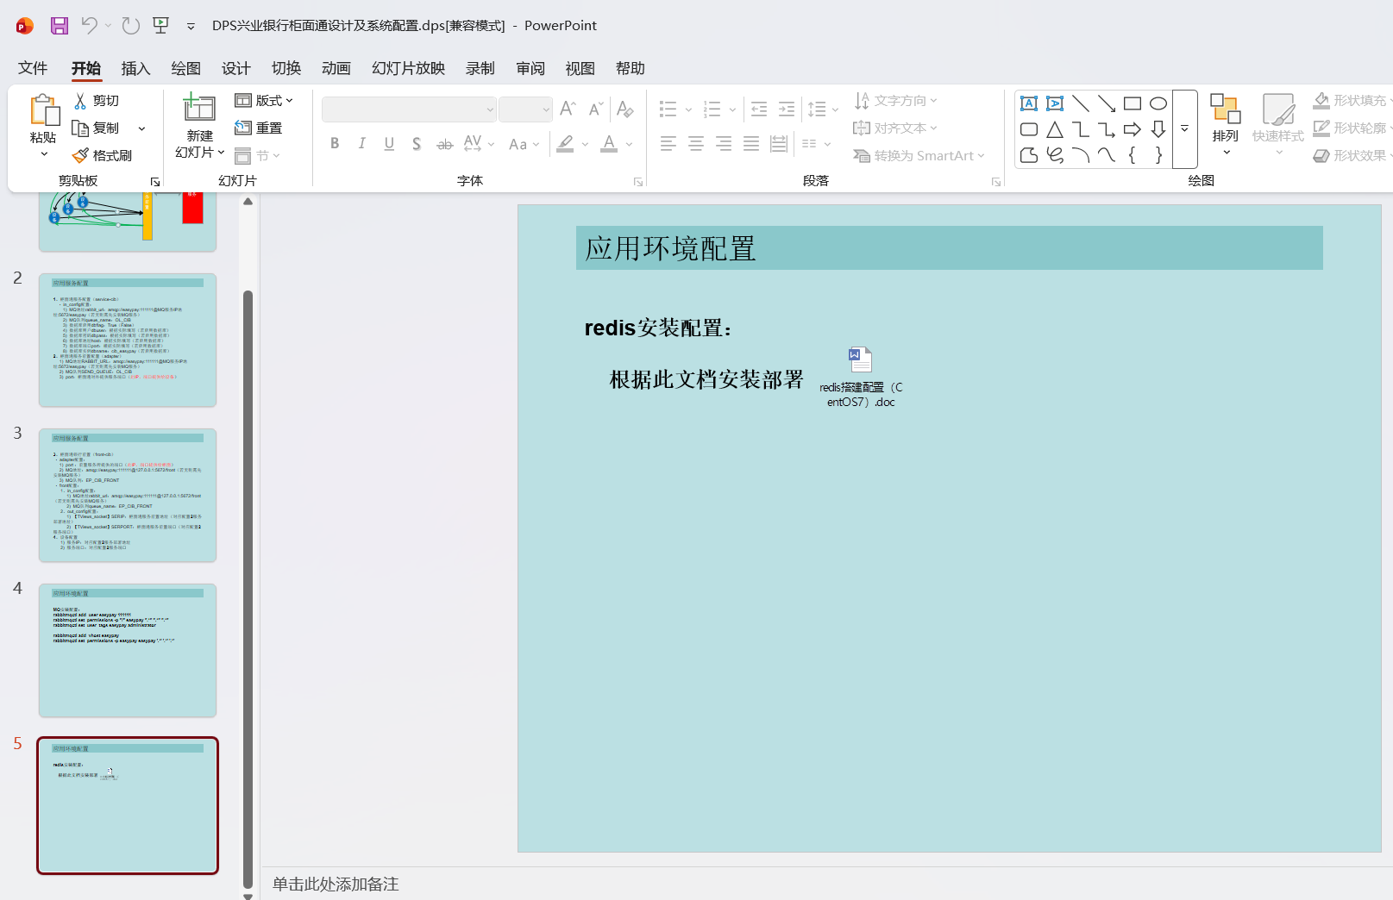Select the right arrow shape
This screenshot has width=1393, height=900.
tap(1133, 129)
